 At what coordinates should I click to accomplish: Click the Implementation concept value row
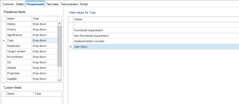pos(156,41)
